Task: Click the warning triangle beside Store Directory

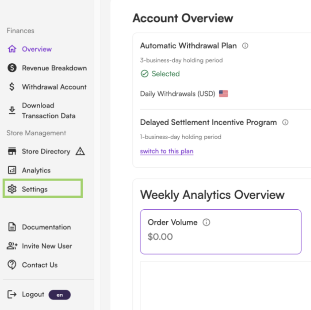Action: point(80,151)
